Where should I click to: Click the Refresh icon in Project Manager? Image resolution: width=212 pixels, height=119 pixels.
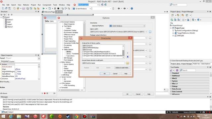click(172, 20)
